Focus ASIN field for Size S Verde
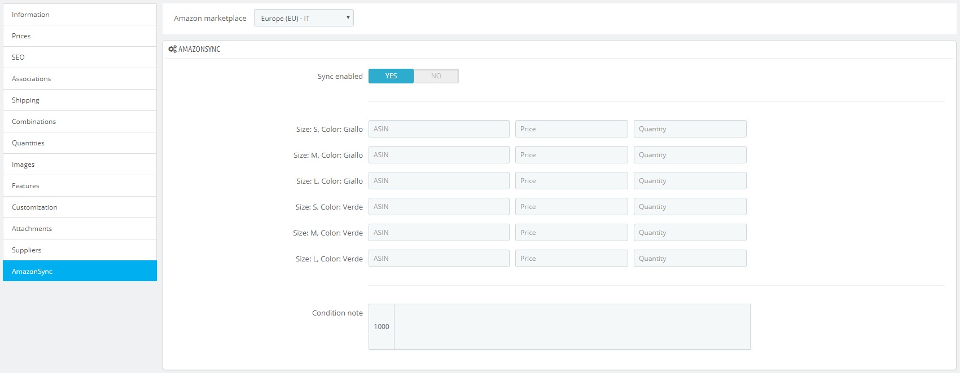The height and width of the screenshot is (373, 960). point(439,207)
